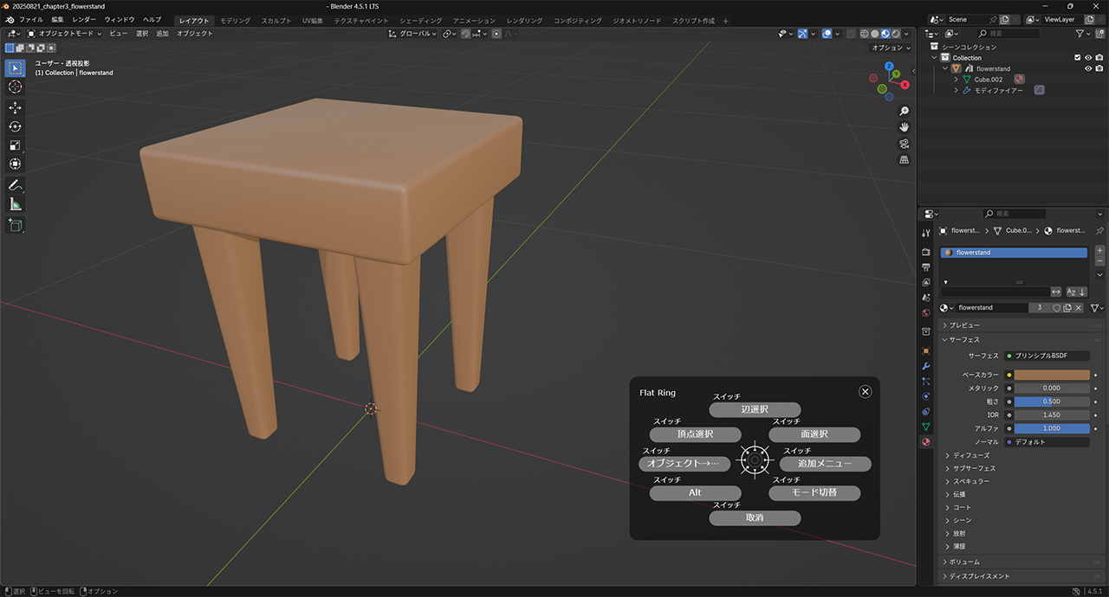Expand the ディフューズ panel section

pos(970,455)
